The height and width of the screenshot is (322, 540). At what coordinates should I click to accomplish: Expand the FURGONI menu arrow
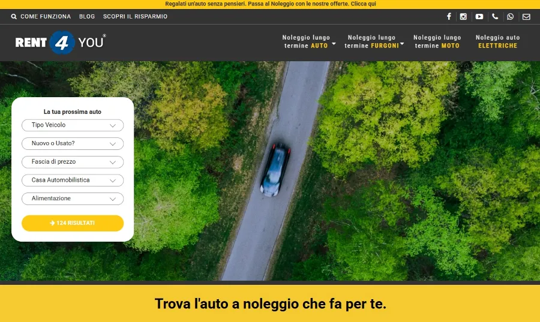(401, 44)
